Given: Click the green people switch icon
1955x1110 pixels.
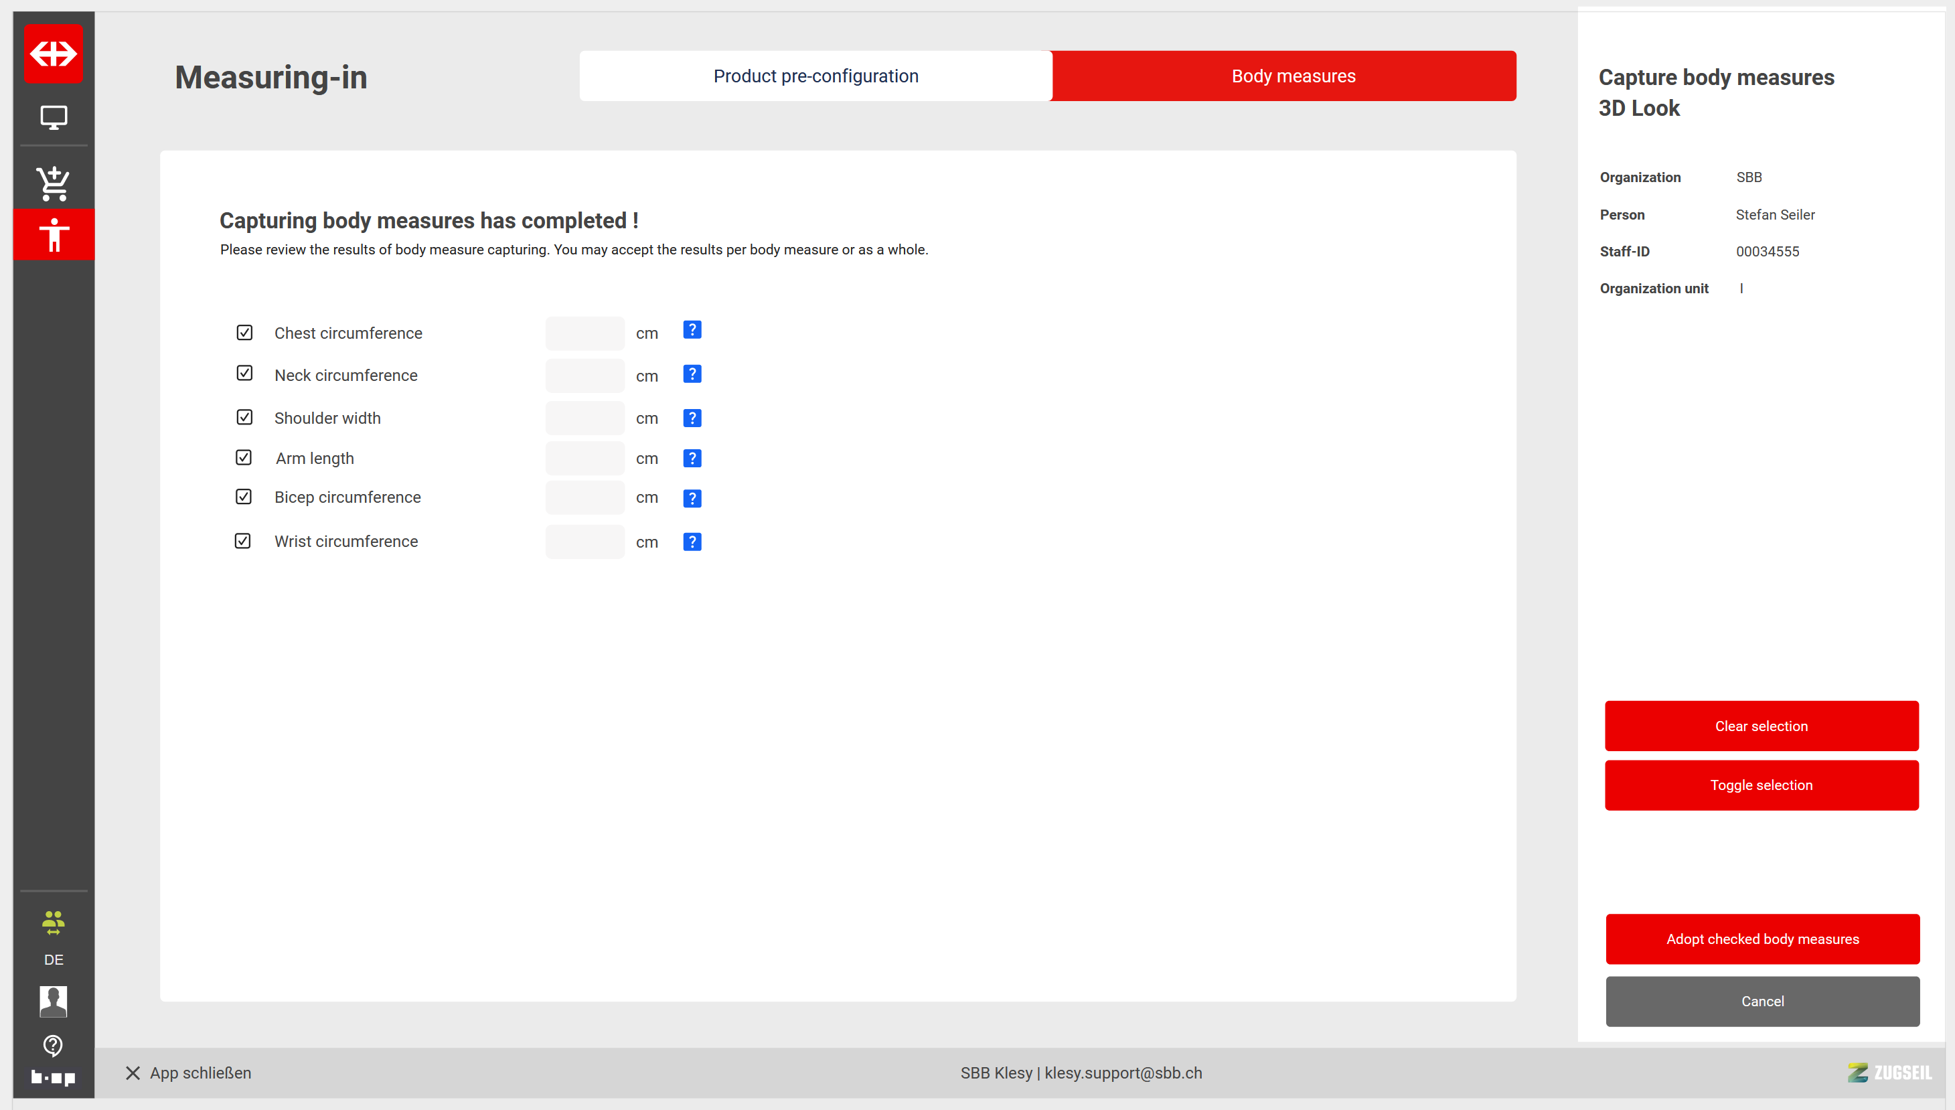Looking at the screenshot, I should click(x=54, y=923).
